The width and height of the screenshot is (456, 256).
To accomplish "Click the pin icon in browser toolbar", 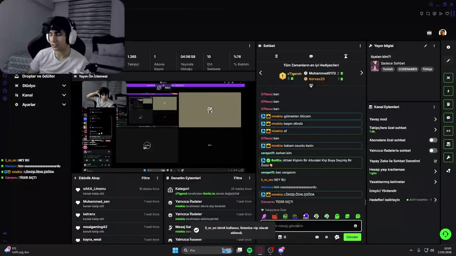I will click(422, 14).
